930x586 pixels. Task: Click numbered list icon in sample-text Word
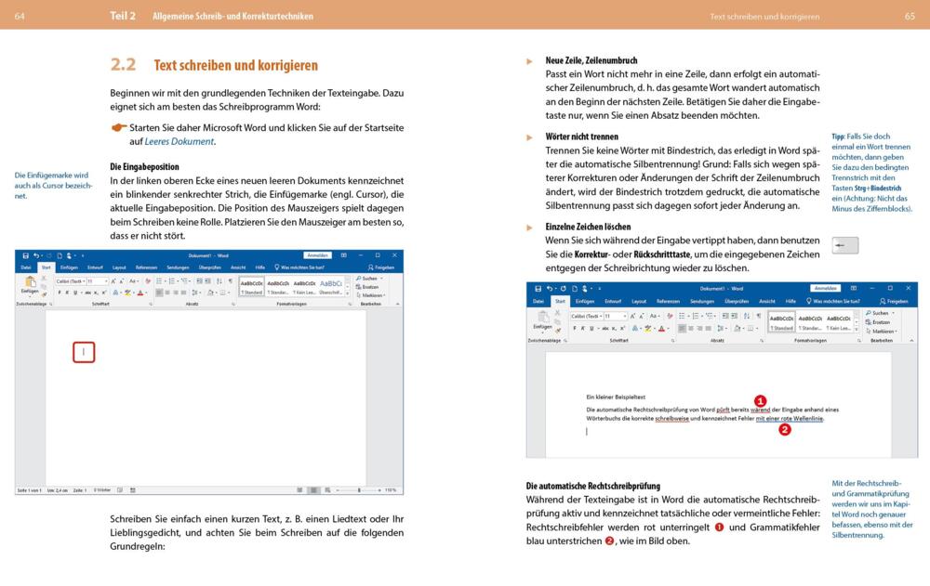tap(695, 317)
